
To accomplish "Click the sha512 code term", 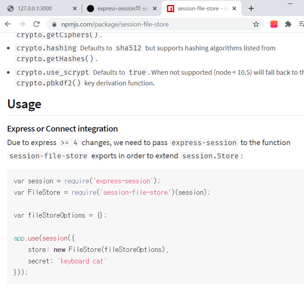I will (129, 48).
